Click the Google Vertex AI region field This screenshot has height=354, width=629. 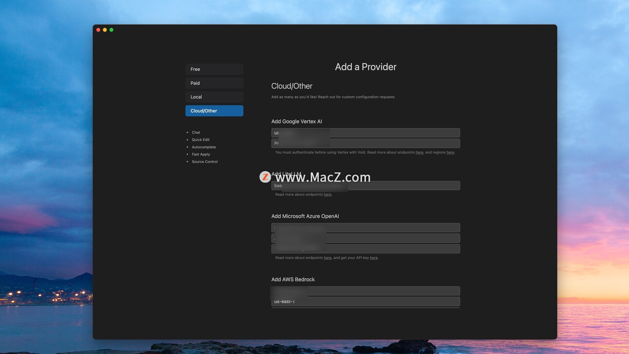coord(366,133)
